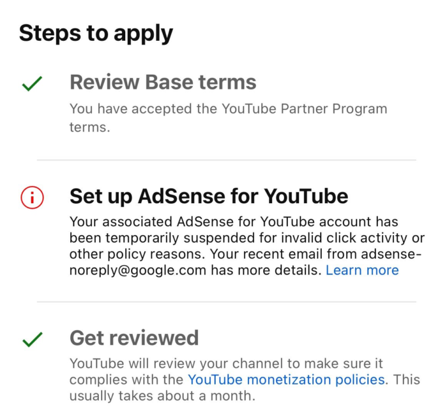The image size is (447, 410).
Task: Click the 'usually takes about a month' text
Action: [x=162, y=396]
